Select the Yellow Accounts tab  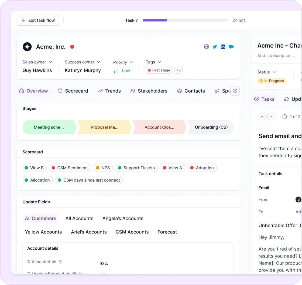[43, 232]
